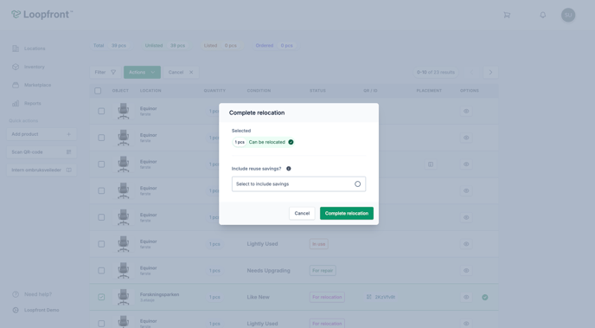Click the Loopfront Demo gear icon
This screenshot has height=328, width=595.
16,310
